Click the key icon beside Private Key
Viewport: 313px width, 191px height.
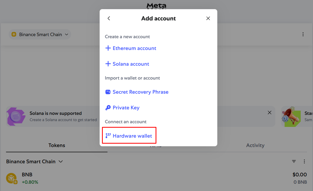coord(108,108)
